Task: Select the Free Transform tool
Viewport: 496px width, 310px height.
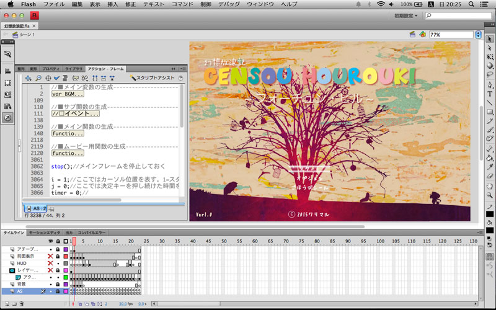Action: point(490,57)
